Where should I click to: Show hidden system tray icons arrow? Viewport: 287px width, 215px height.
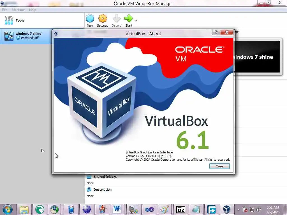click(238, 210)
